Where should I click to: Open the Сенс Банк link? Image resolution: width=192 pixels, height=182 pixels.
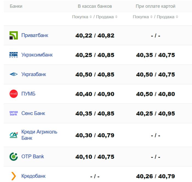click(33, 113)
